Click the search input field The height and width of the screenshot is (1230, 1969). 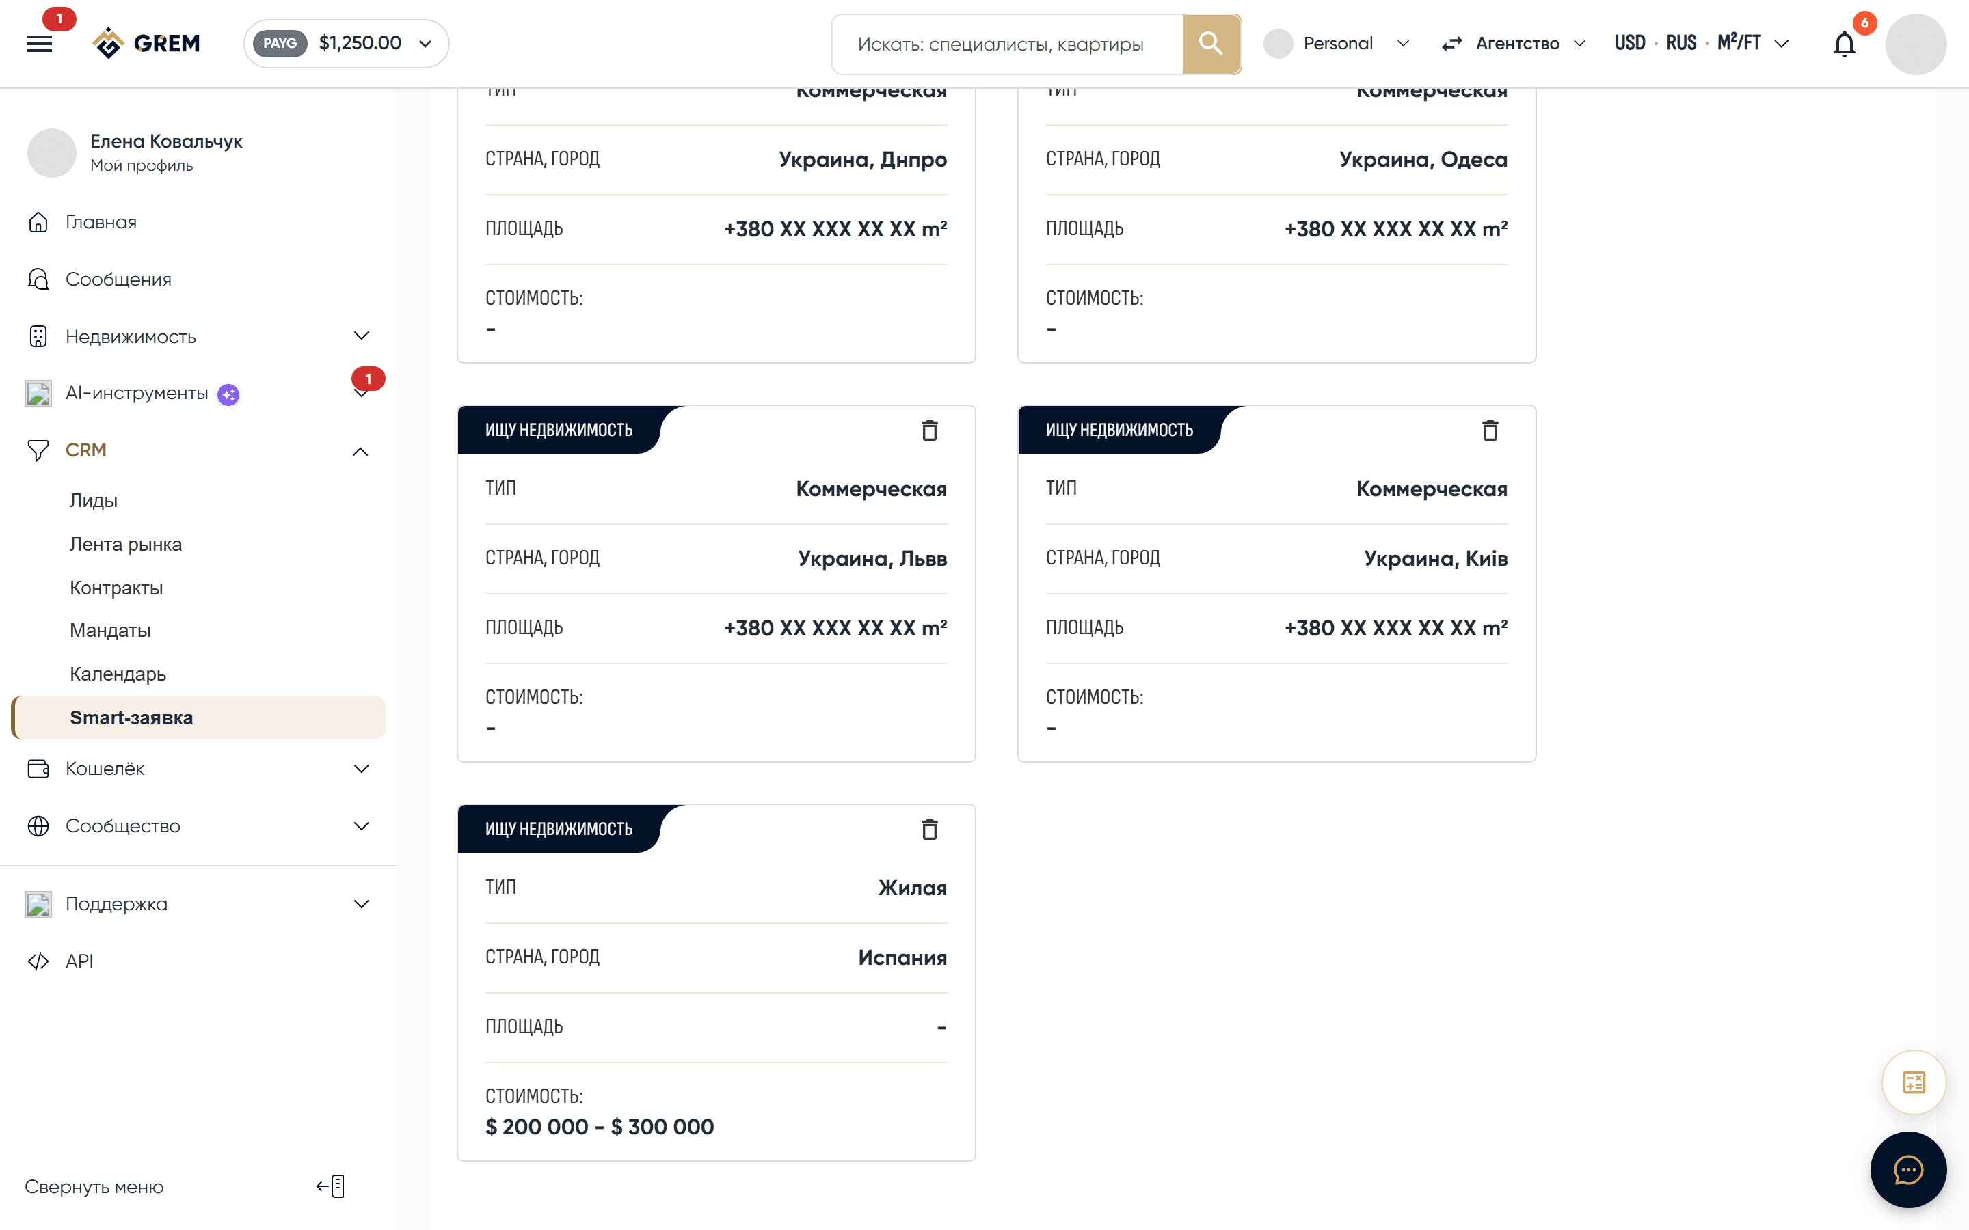point(1007,44)
